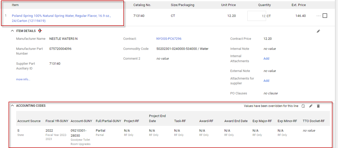
Task: Click the copy icon in Accounting Codes
Action: tap(303, 106)
